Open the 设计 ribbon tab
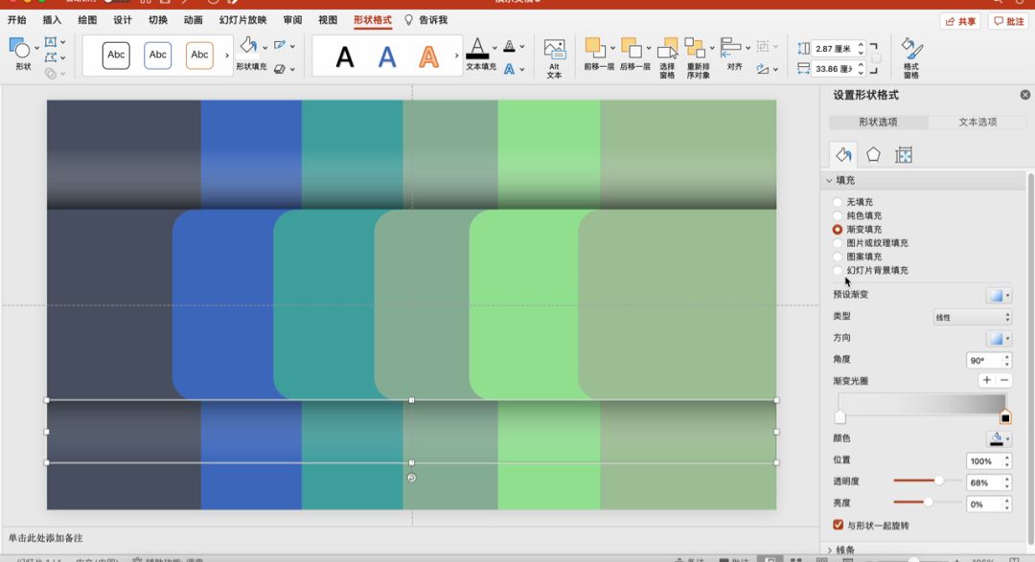The image size is (1035, 562). click(x=123, y=20)
